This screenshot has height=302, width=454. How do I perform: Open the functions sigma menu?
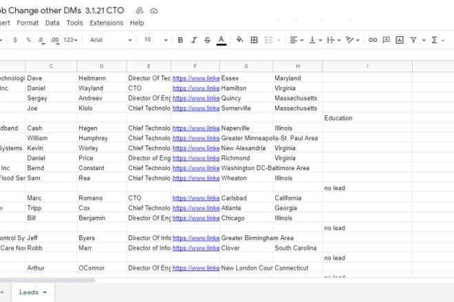coord(434,40)
